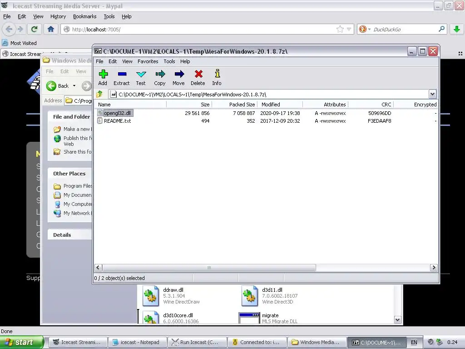Open the Mypal downloads arrow button

[457, 29]
